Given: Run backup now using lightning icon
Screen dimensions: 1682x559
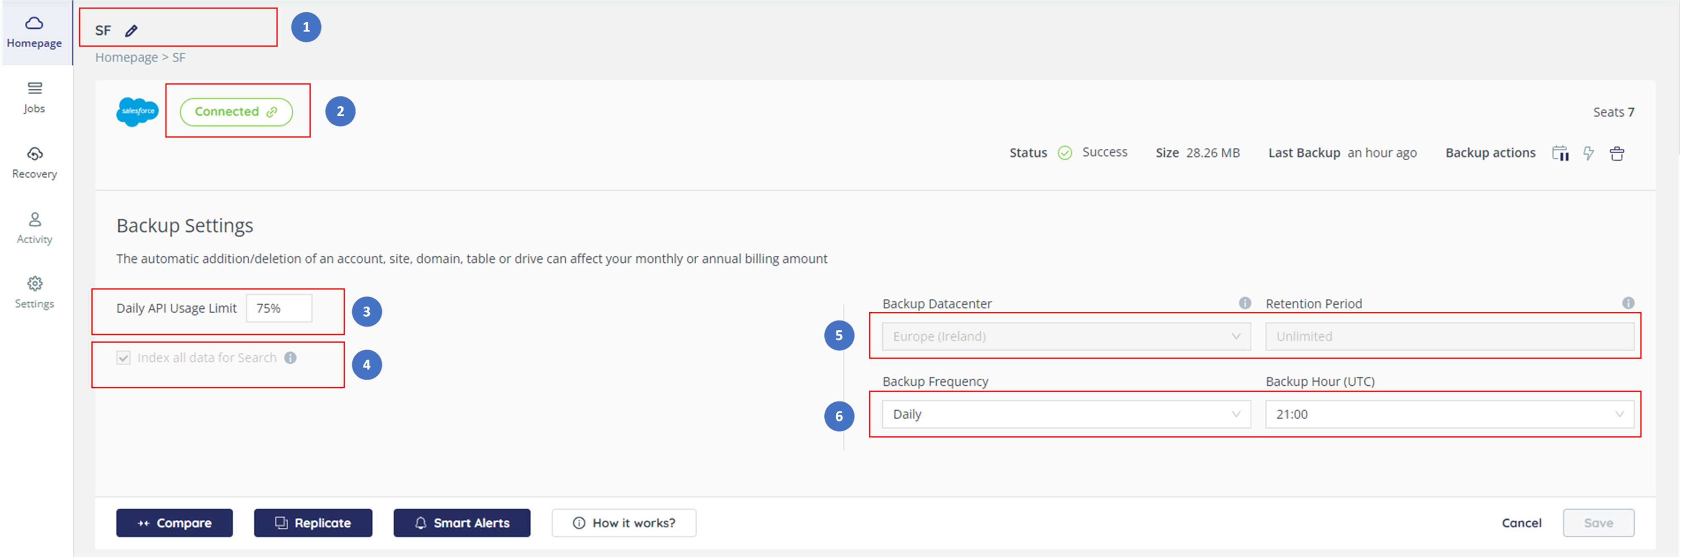Looking at the screenshot, I should click(1589, 153).
